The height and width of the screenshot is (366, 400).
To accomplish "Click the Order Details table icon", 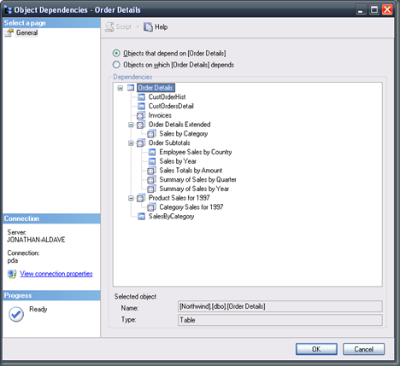I will 131,88.
